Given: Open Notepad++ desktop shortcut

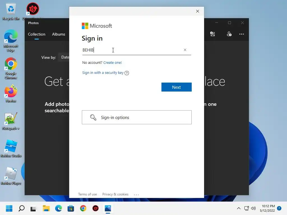Looking at the screenshot, I should coord(11,121).
